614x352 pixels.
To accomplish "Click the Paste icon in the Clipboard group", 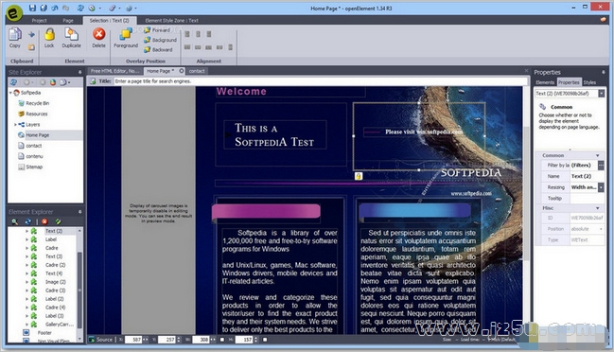I will pos(31,47).
